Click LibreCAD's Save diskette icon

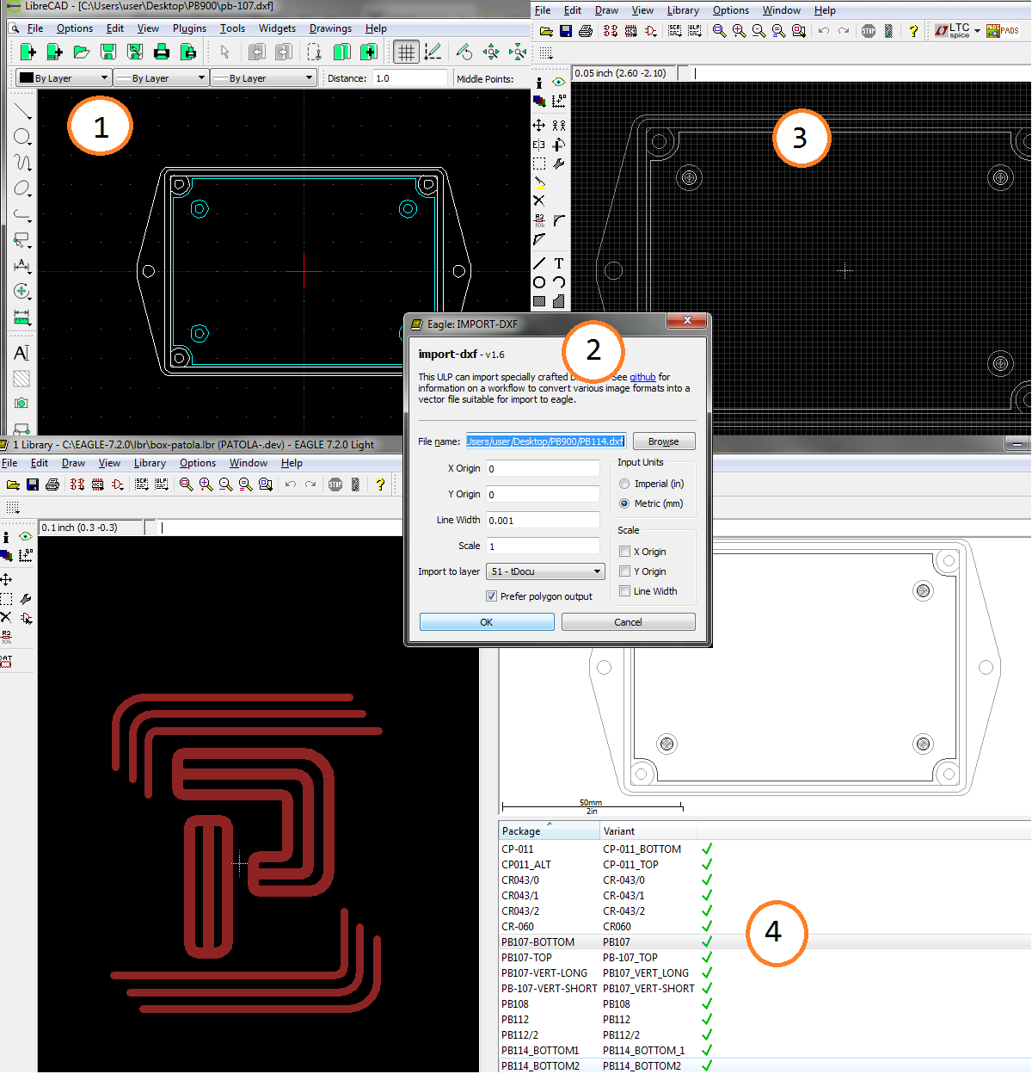coord(107,52)
